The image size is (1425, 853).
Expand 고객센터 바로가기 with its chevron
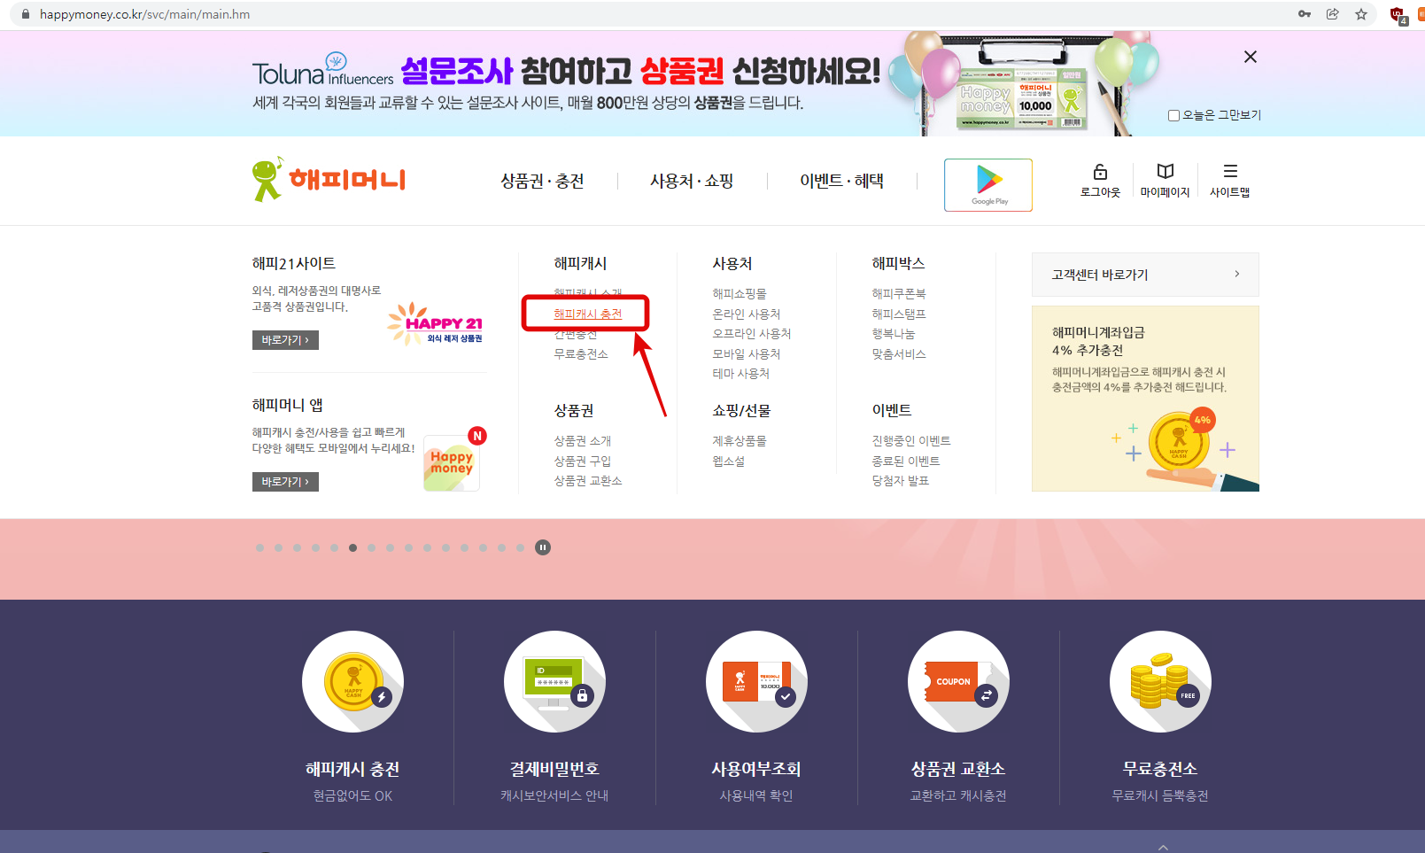[x=1237, y=275]
